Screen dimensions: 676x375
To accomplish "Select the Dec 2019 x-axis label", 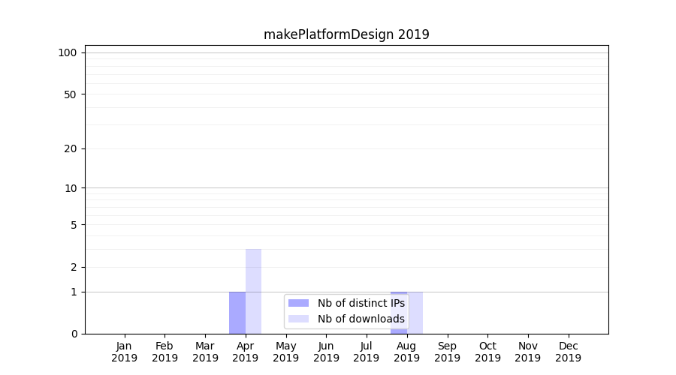I will [x=568, y=352].
